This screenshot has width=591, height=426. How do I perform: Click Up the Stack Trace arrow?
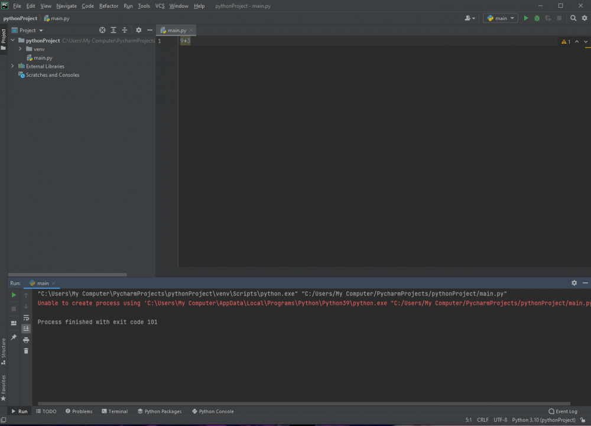tap(26, 295)
